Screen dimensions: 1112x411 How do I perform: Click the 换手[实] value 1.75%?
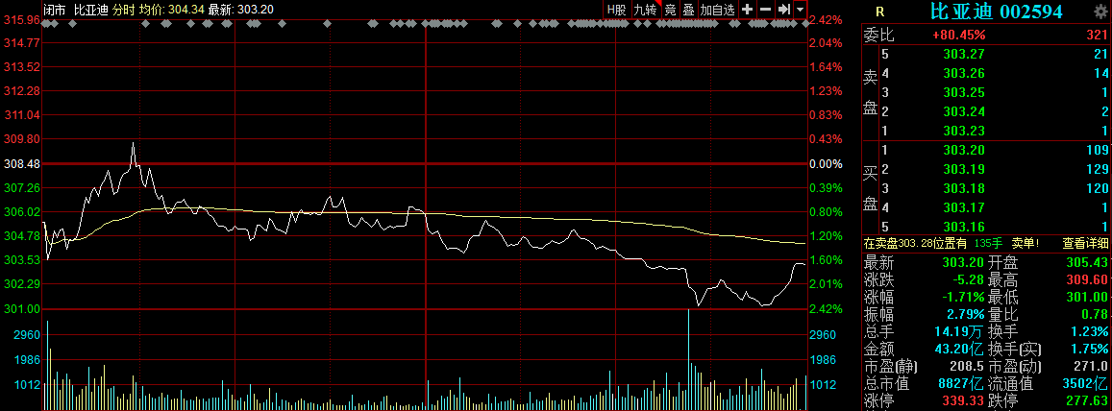pyautogui.click(x=1091, y=350)
